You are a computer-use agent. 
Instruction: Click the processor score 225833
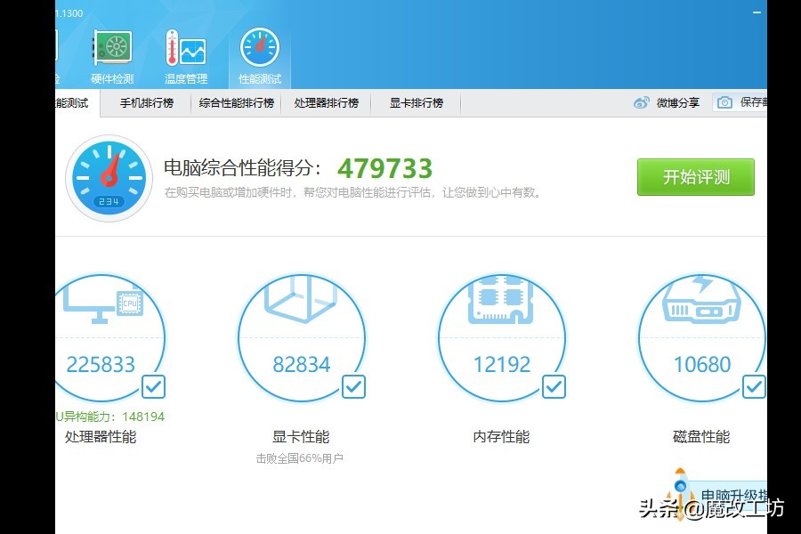tap(101, 364)
